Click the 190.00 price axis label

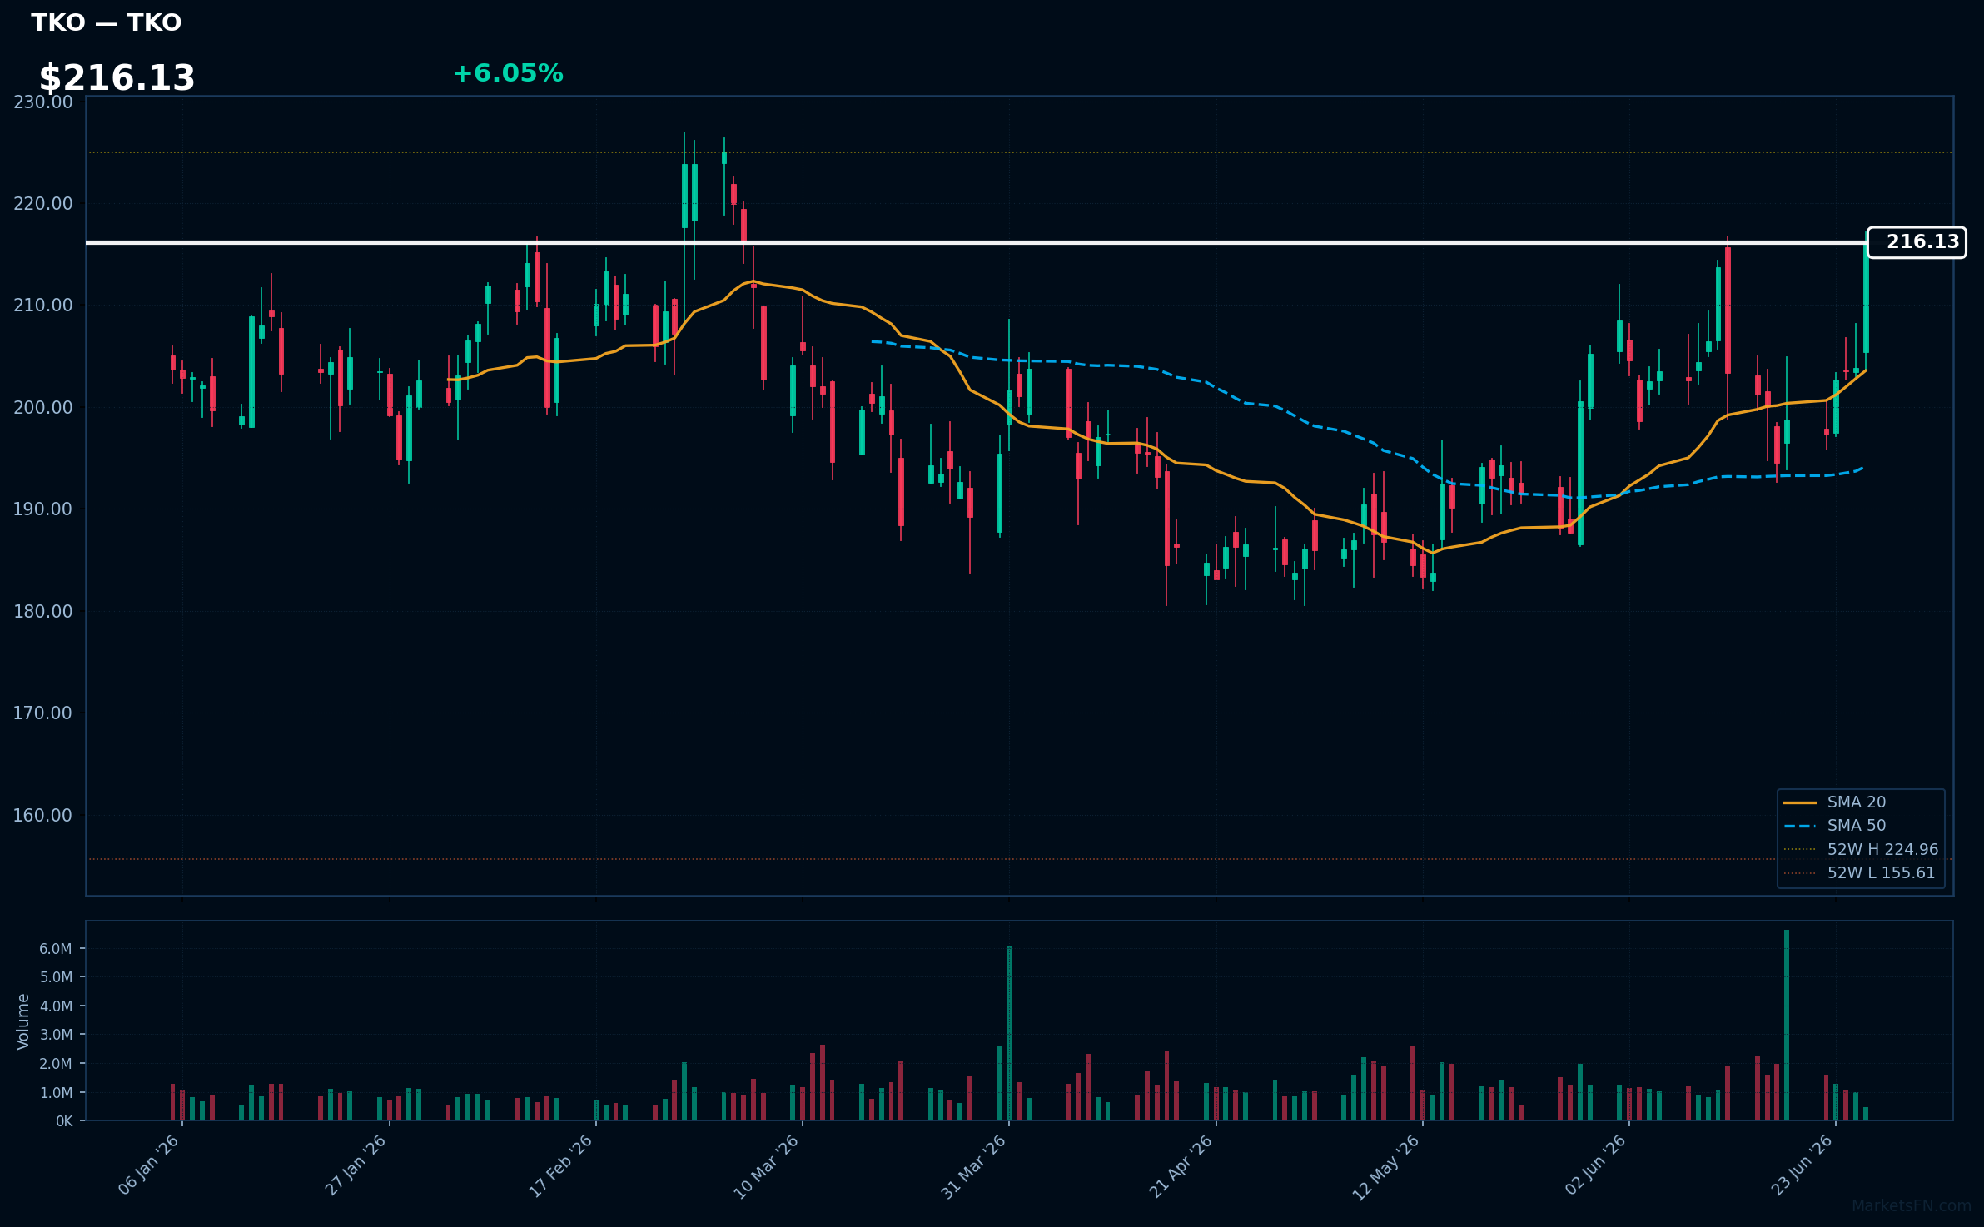point(42,509)
